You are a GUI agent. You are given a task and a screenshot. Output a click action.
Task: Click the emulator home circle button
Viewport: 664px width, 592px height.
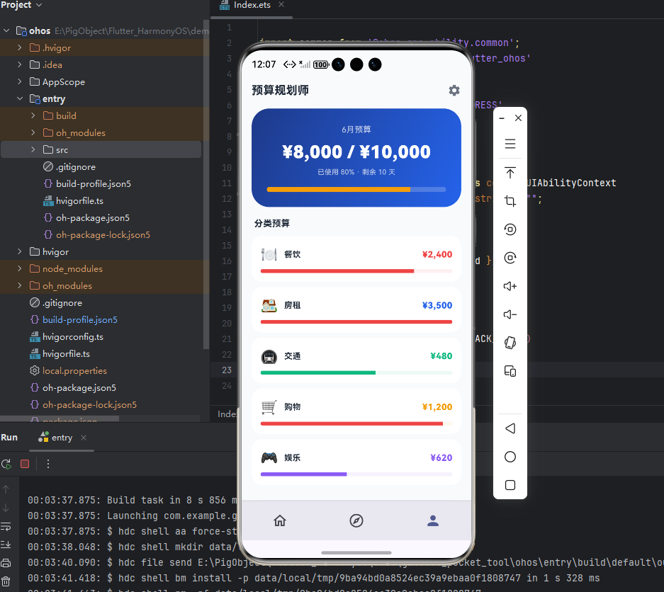pos(510,457)
